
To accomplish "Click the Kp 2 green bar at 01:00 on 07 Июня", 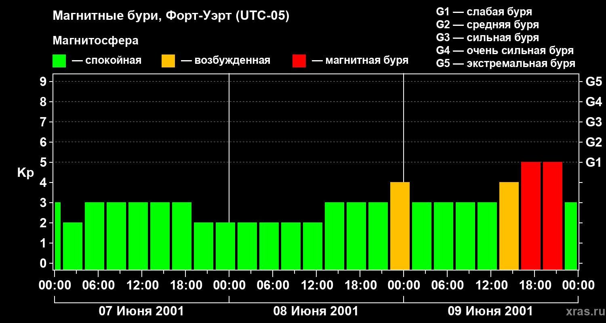I will pyautogui.click(x=73, y=246).
